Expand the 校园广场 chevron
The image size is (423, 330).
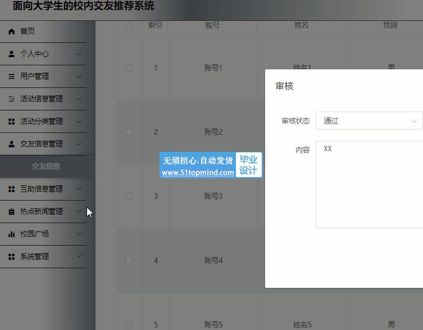79,233
